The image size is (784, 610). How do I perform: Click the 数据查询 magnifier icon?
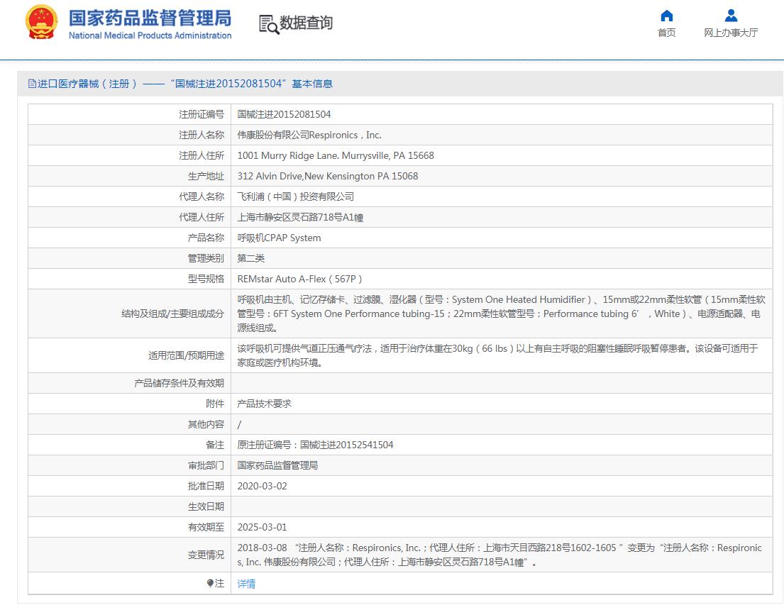pyautogui.click(x=269, y=24)
